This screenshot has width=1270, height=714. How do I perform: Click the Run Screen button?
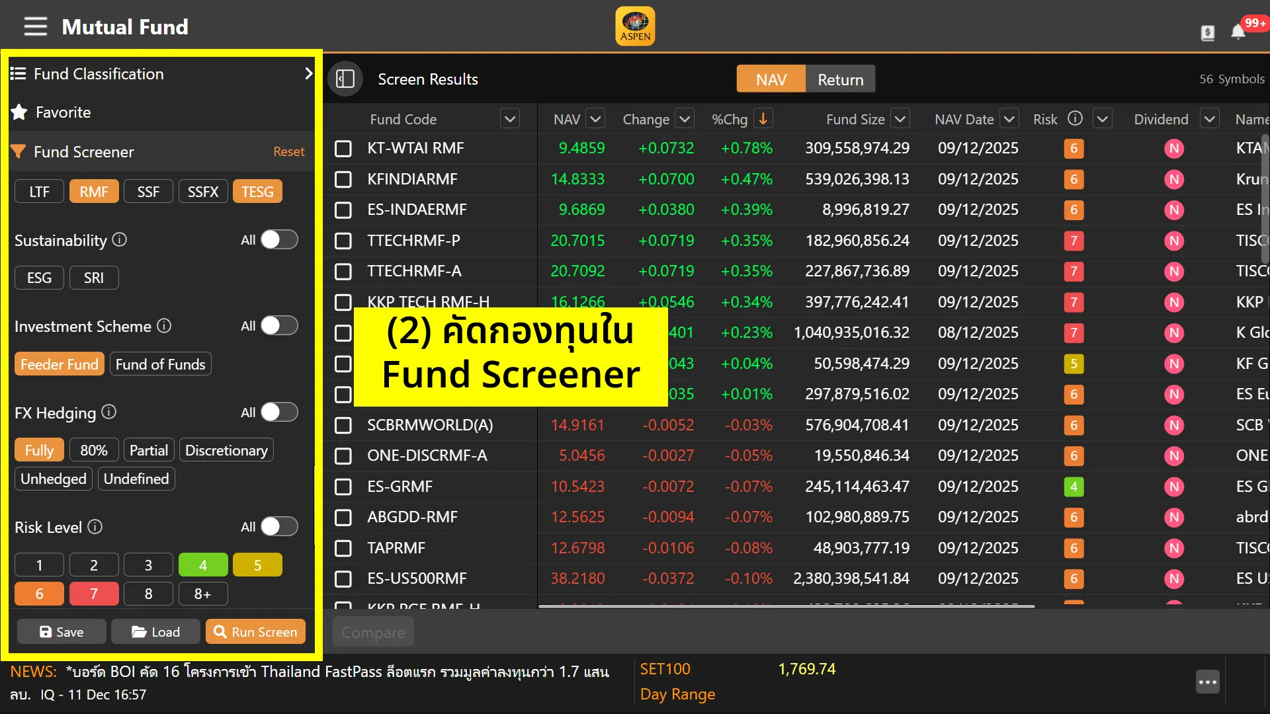[x=255, y=632]
